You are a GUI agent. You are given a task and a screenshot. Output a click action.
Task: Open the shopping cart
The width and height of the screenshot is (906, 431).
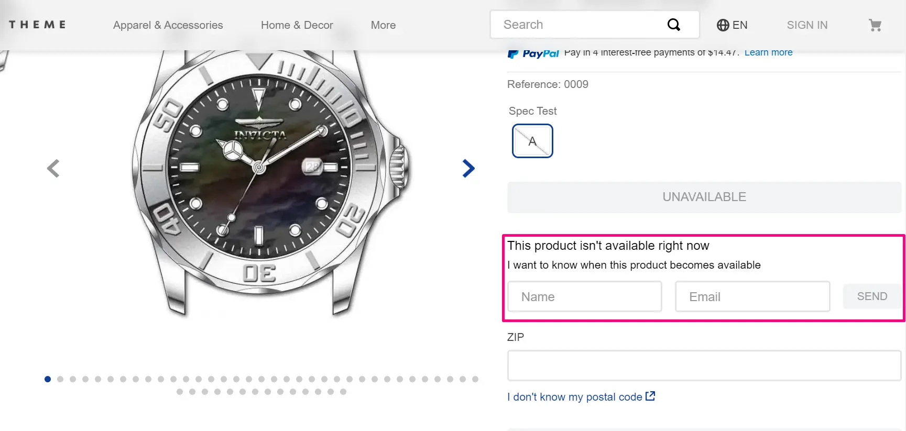pyautogui.click(x=875, y=25)
